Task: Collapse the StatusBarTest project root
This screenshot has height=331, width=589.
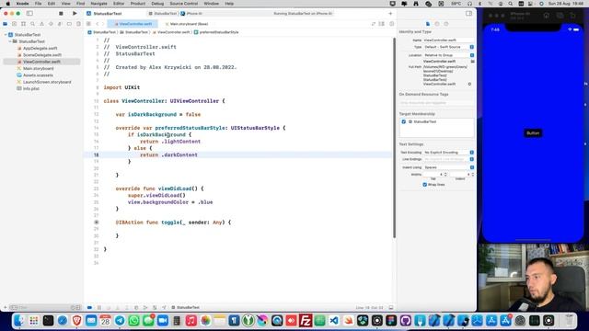Action: click(6, 35)
